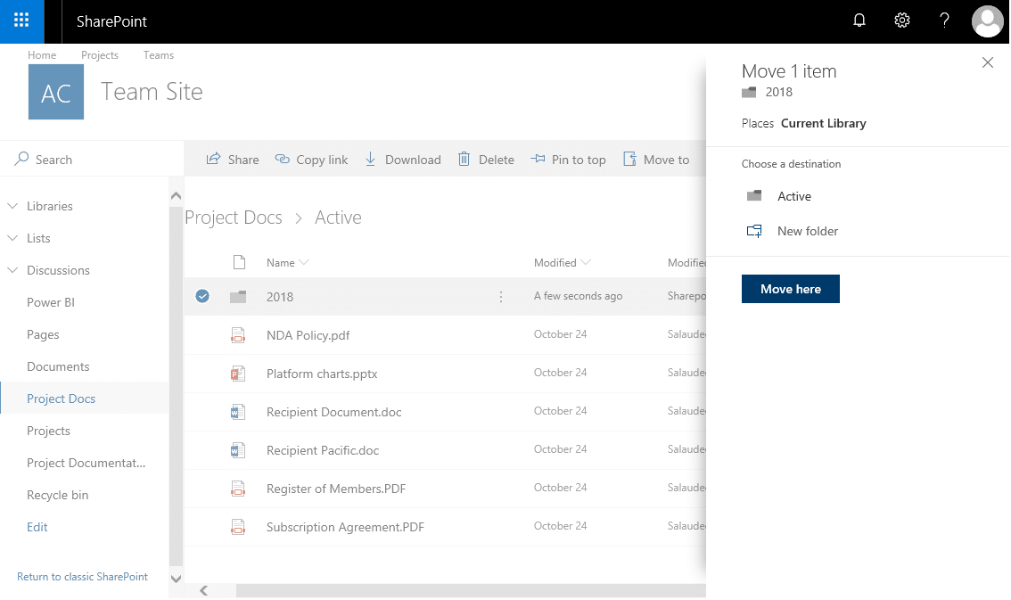This screenshot has width=1011, height=600.
Task: Open SharePoint settings with the gear icon
Action: click(x=901, y=20)
